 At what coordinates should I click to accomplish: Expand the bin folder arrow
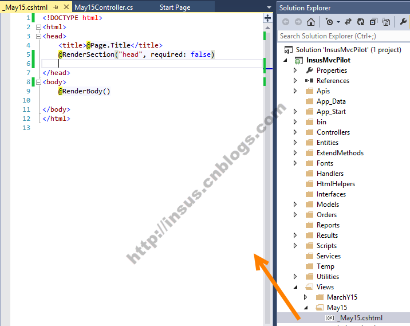pos(295,122)
